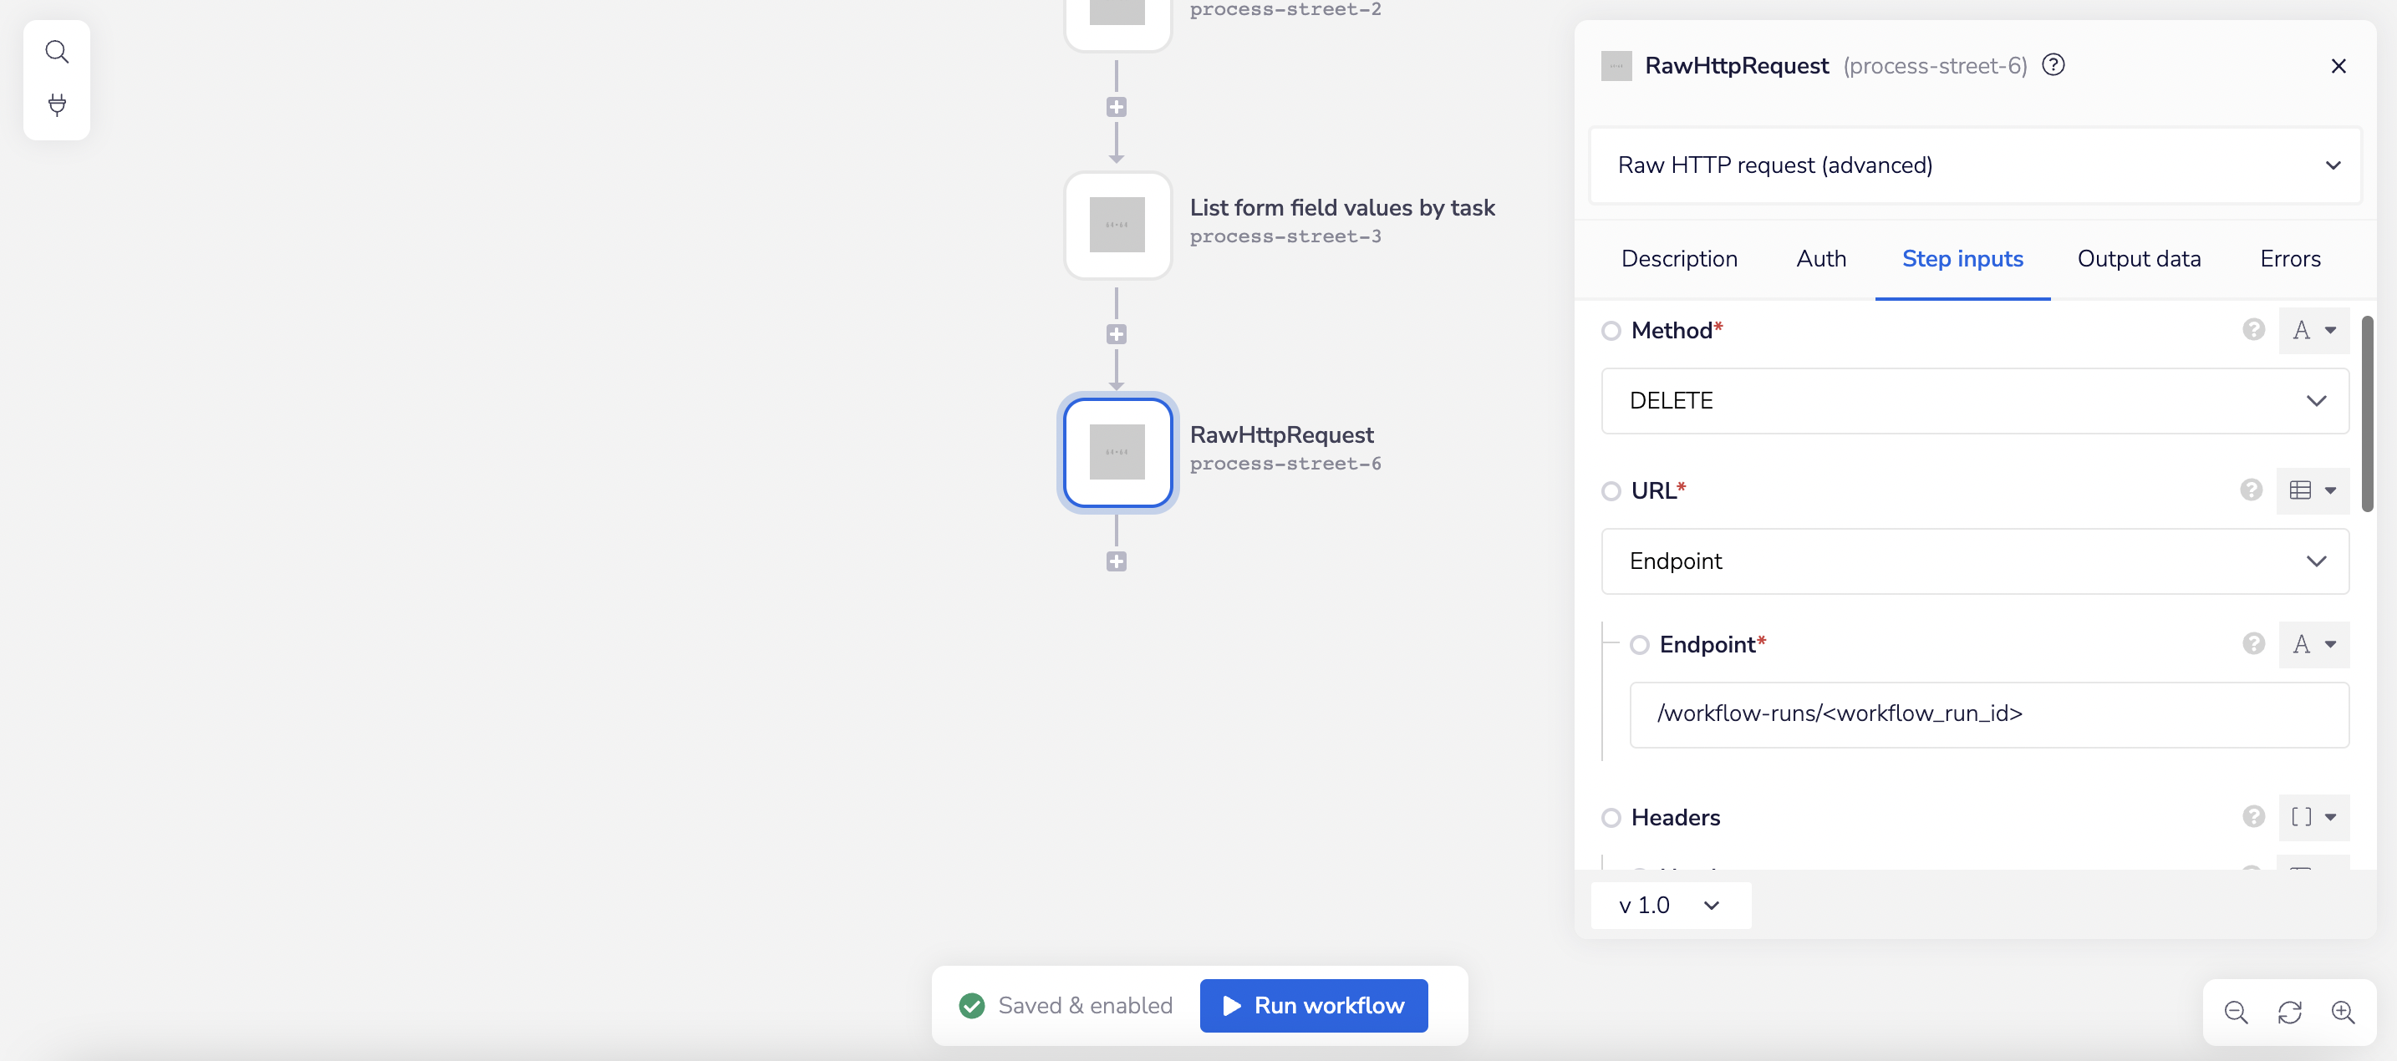The width and height of the screenshot is (2397, 1061).
Task: Select the radio button beside Method
Action: click(x=1611, y=330)
